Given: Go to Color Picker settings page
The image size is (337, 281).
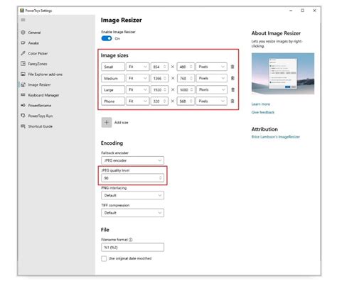Looking at the screenshot, I should tap(38, 53).
